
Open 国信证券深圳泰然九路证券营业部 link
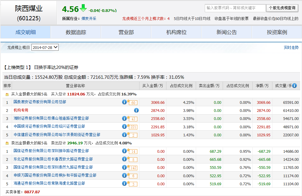(x=53, y=167)
